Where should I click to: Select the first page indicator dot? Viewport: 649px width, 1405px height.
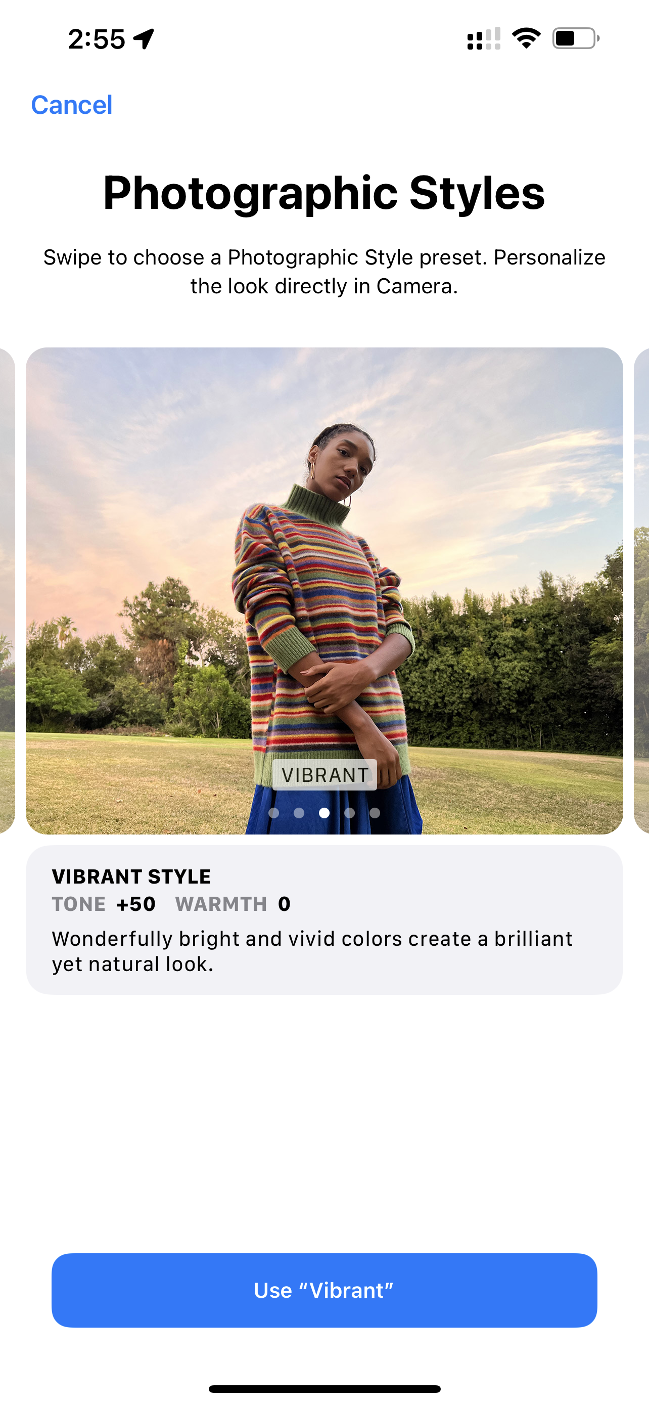(x=274, y=813)
